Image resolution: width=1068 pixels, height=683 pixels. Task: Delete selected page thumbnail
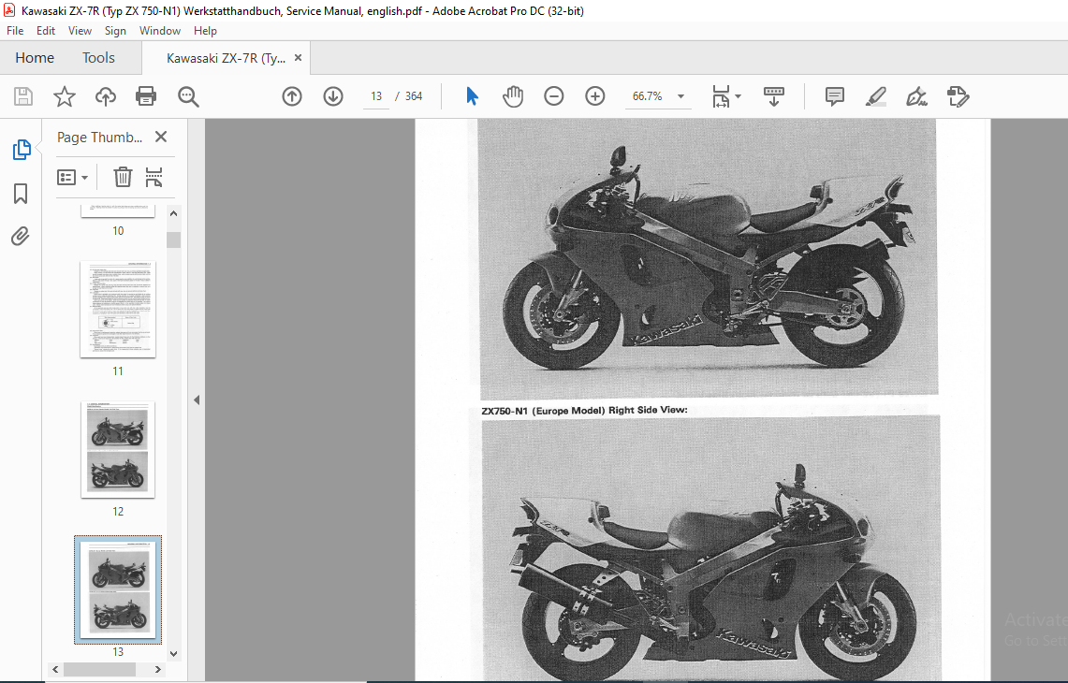[123, 177]
